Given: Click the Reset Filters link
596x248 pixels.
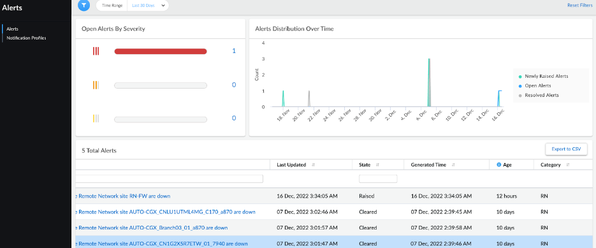Looking at the screenshot, I should point(579,5).
